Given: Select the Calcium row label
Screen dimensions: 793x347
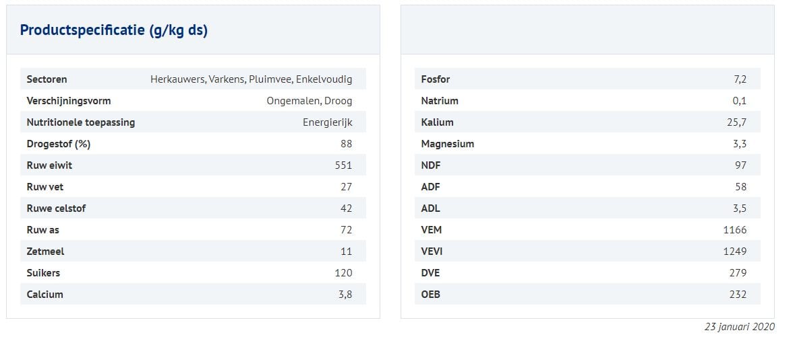Looking at the screenshot, I should coord(45,295).
